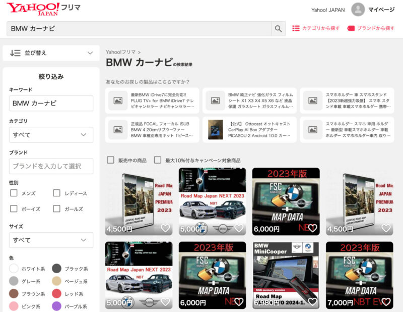403x312 pixels.
Task: Open the 正規品 FOCAL ISUB suggestion text
Action: pyautogui.click(x=162, y=130)
